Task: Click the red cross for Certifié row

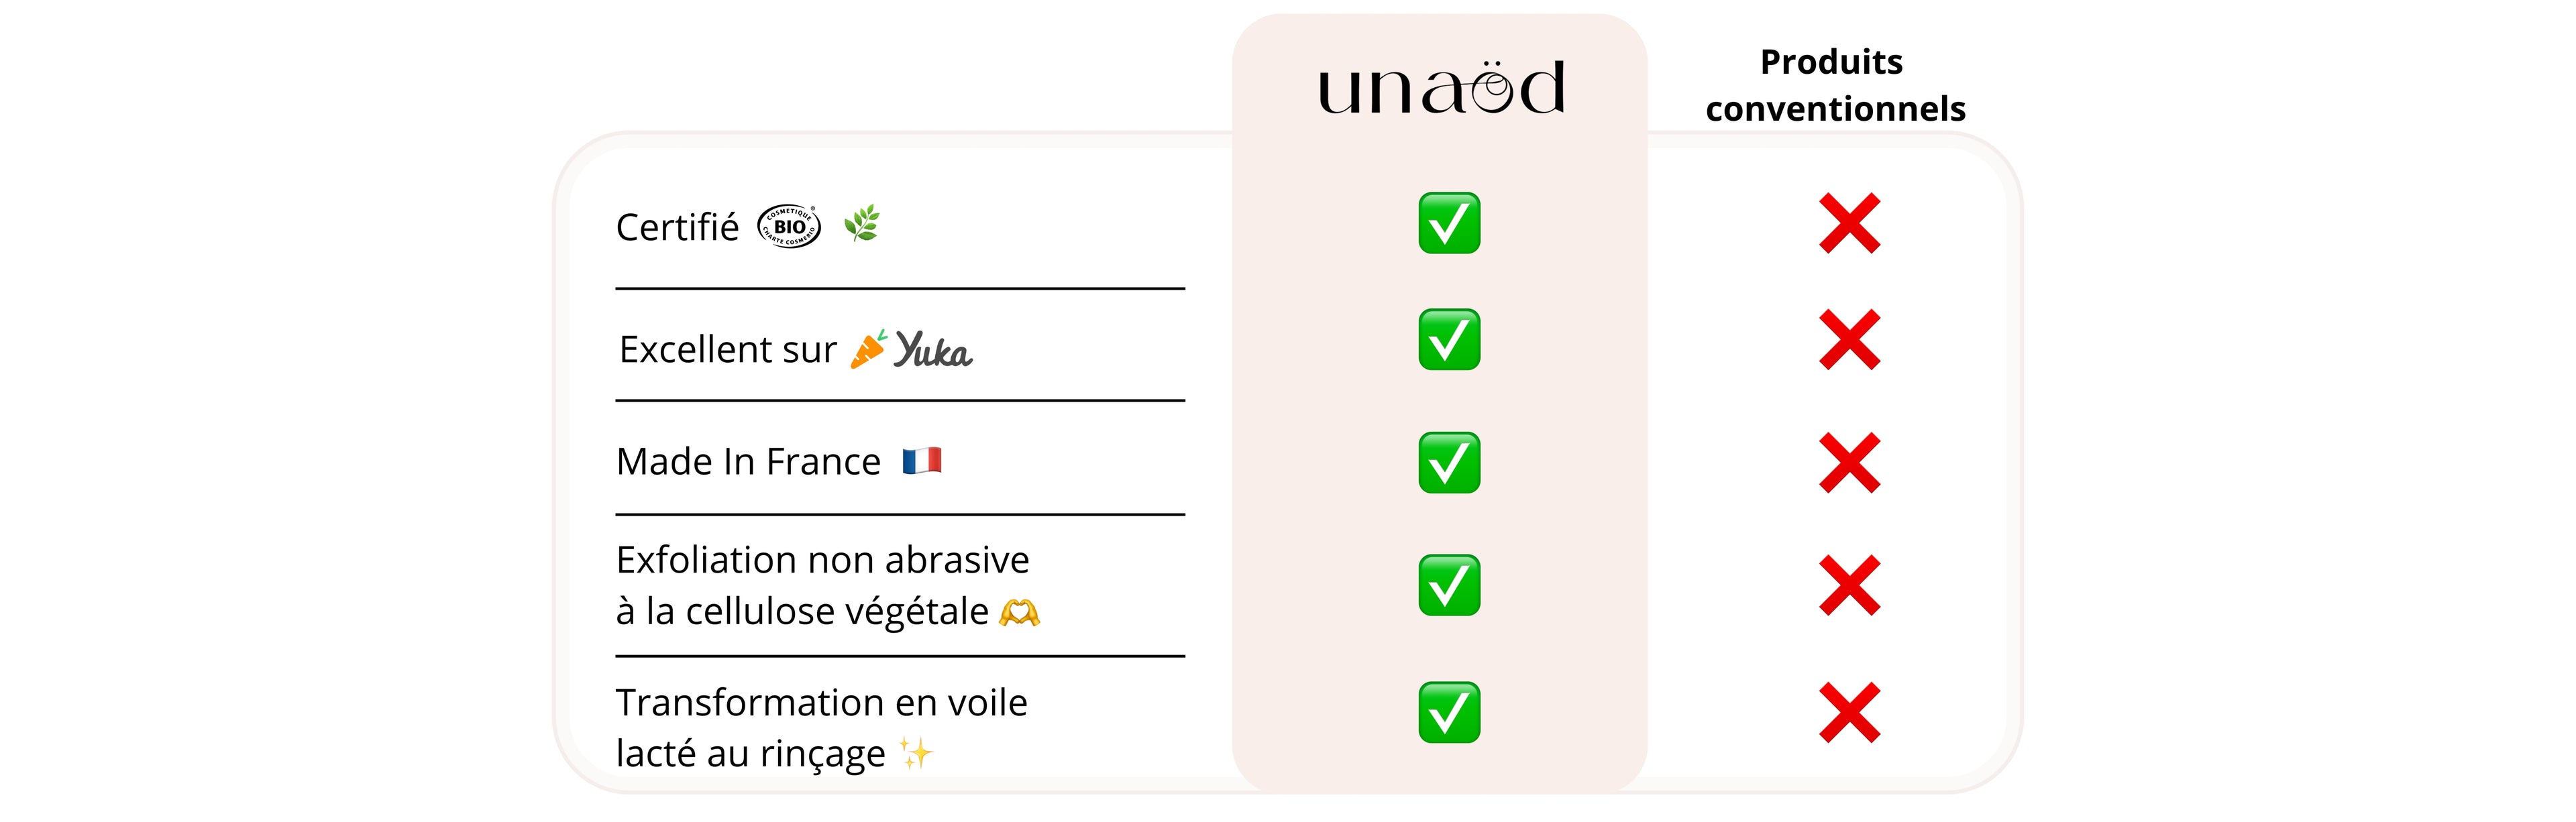Action: tap(1849, 223)
